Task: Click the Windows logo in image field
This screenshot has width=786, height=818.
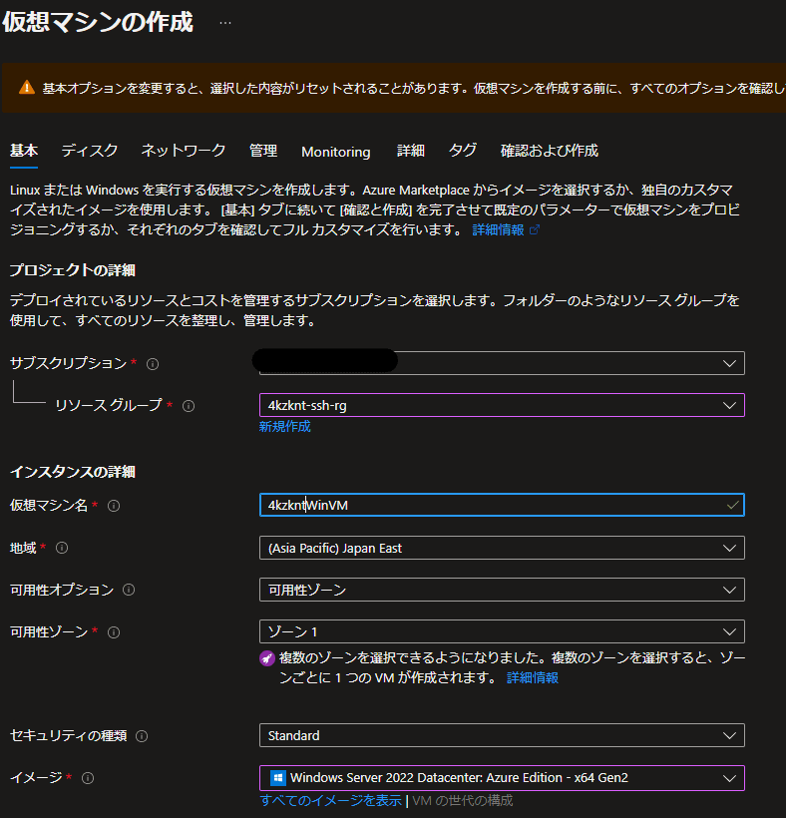Action: click(x=278, y=778)
